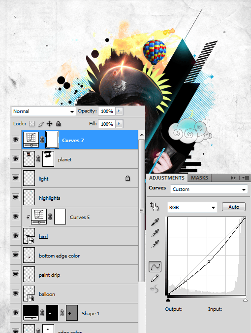Hide the Curves 5 layer
The width and height of the screenshot is (251, 333).
click(15, 217)
